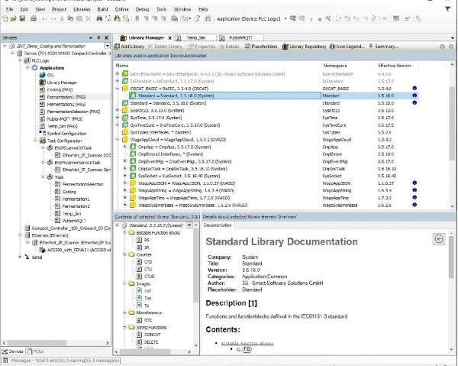Image resolution: width=458 pixels, height=366 pixels.
Task: Click the Add Library button
Action: pos(130,47)
